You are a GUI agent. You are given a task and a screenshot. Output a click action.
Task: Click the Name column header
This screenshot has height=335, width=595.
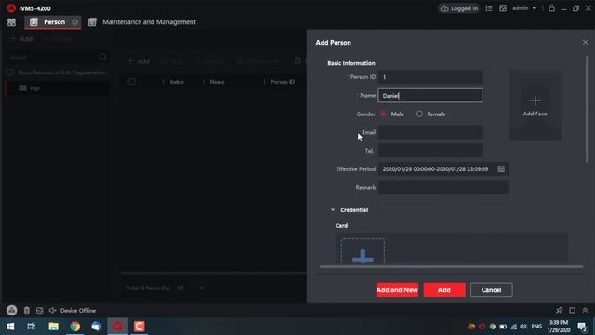pyautogui.click(x=217, y=82)
